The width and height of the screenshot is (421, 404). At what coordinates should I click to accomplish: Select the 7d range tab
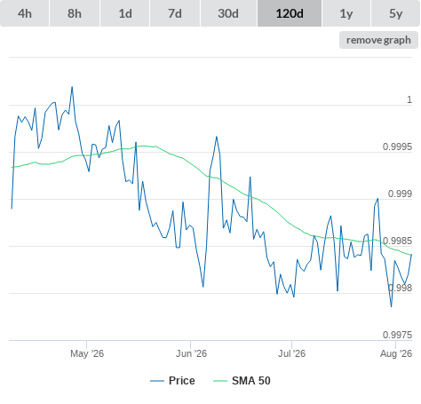(x=175, y=13)
